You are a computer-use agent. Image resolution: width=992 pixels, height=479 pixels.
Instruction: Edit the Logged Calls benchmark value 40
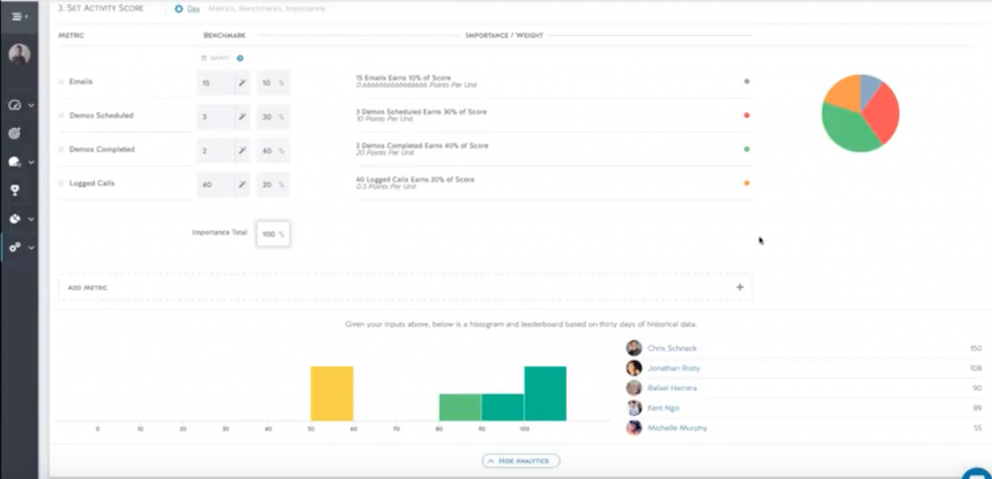(216, 185)
